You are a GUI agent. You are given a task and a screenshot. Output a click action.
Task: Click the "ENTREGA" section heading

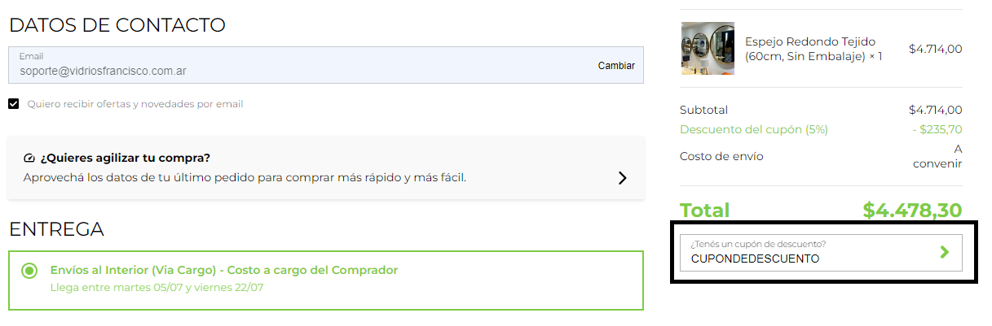coord(56,229)
